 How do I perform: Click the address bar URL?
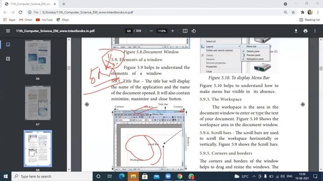coord(88,12)
